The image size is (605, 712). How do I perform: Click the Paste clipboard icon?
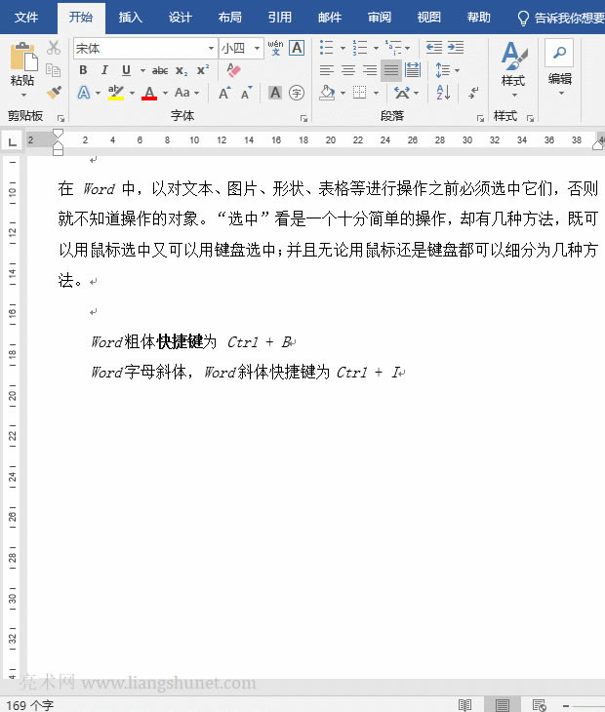[x=23, y=57]
